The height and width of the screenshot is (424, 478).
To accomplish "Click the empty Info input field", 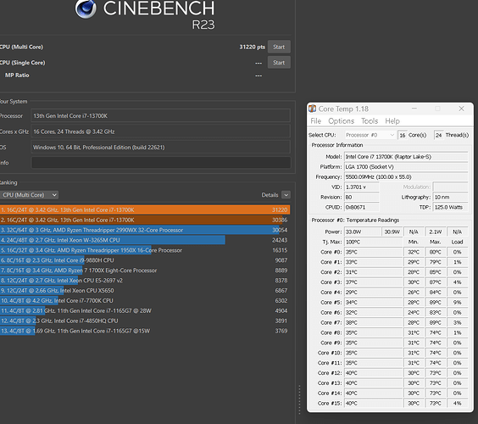I will (x=161, y=163).
